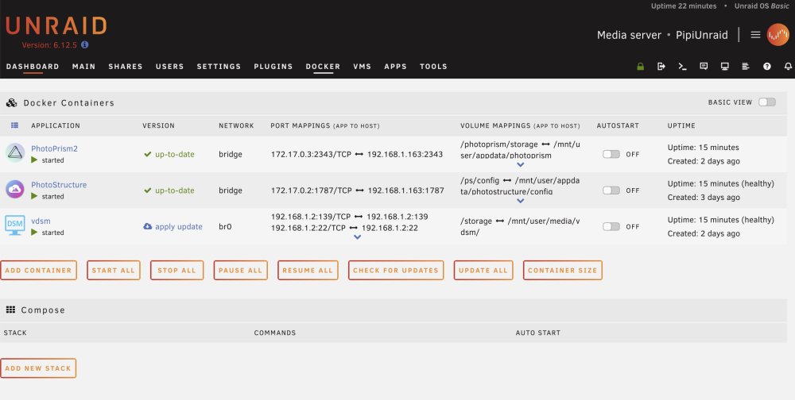Click the Resume All button
This screenshot has width=795, height=400.
(x=308, y=271)
